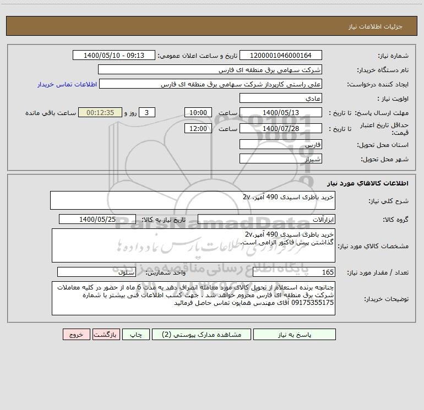Click the announcement date field 1400/05/10 - 09:13

[x=114, y=55]
